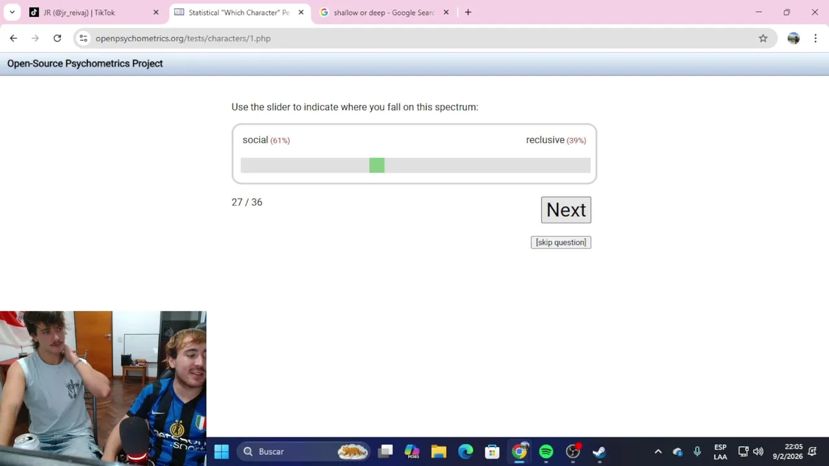This screenshot has height=466, width=829.
Task: Click the green slider handle
Action: click(377, 165)
